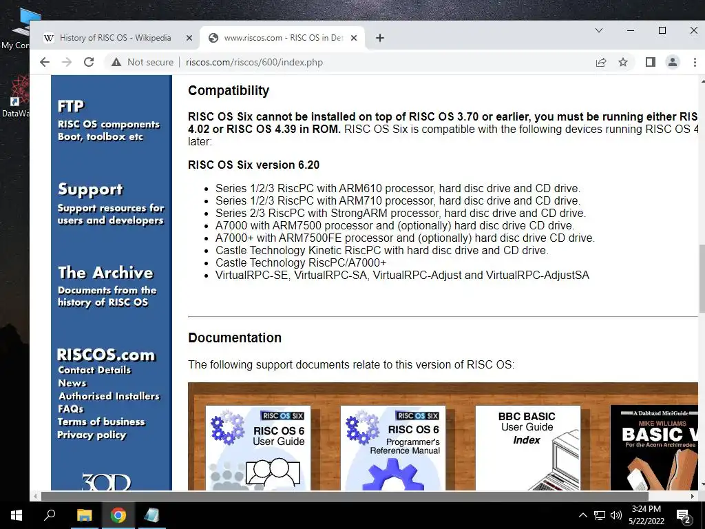Open the network status tray icon
Viewport: 705px width, 529px height.
(600, 515)
